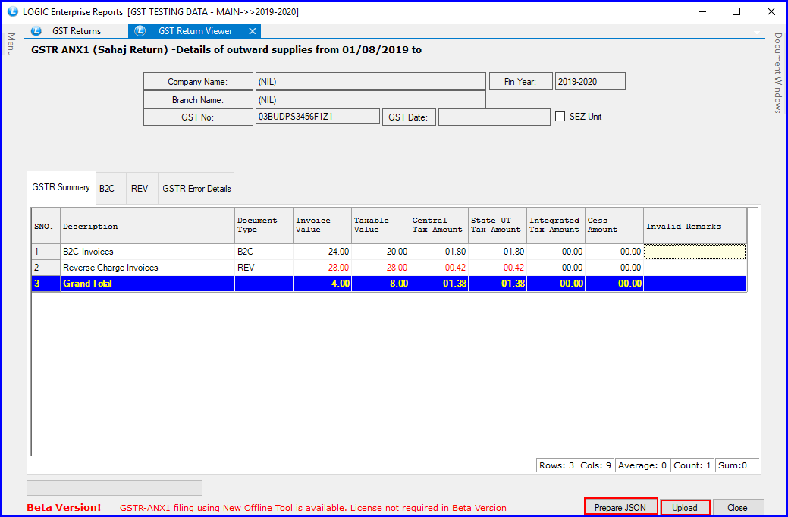Close the GST Return Viewer tab
This screenshot has width=788, height=517.
253,31
